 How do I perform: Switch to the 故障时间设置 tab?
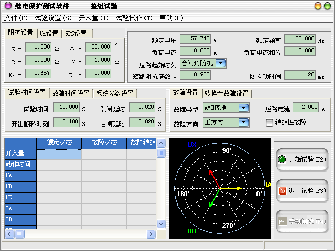[71, 94]
